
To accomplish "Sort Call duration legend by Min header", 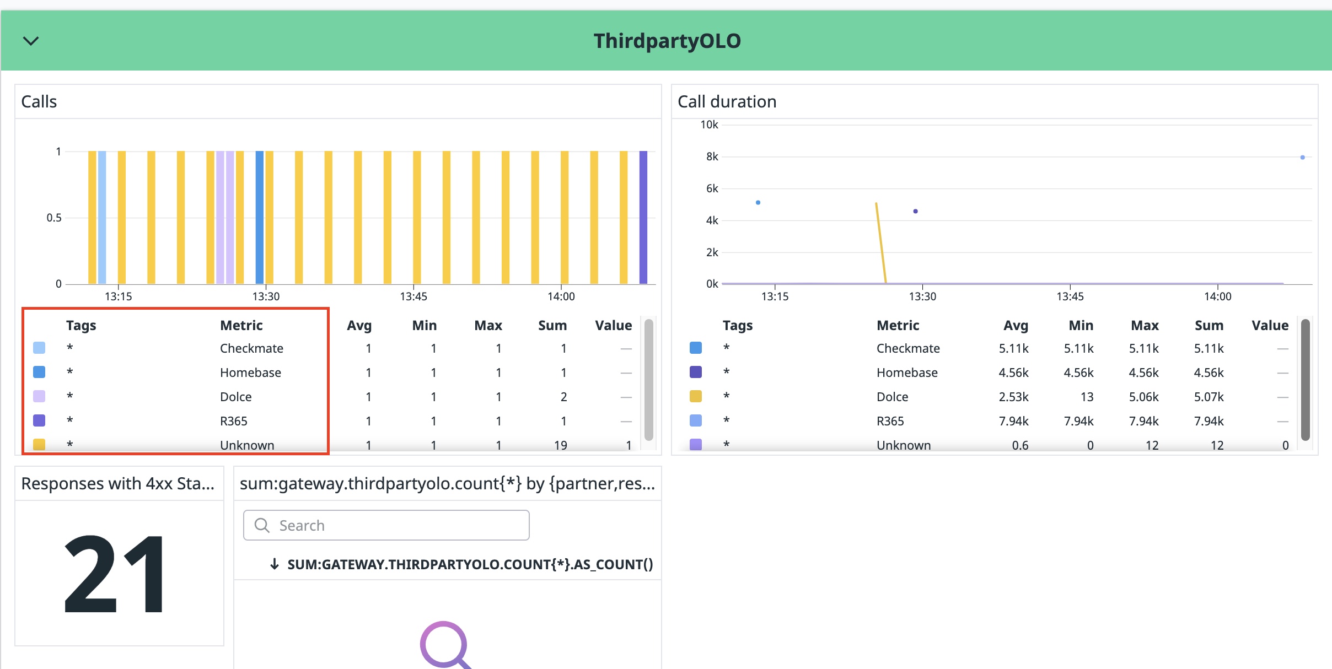I will pyautogui.click(x=1081, y=325).
